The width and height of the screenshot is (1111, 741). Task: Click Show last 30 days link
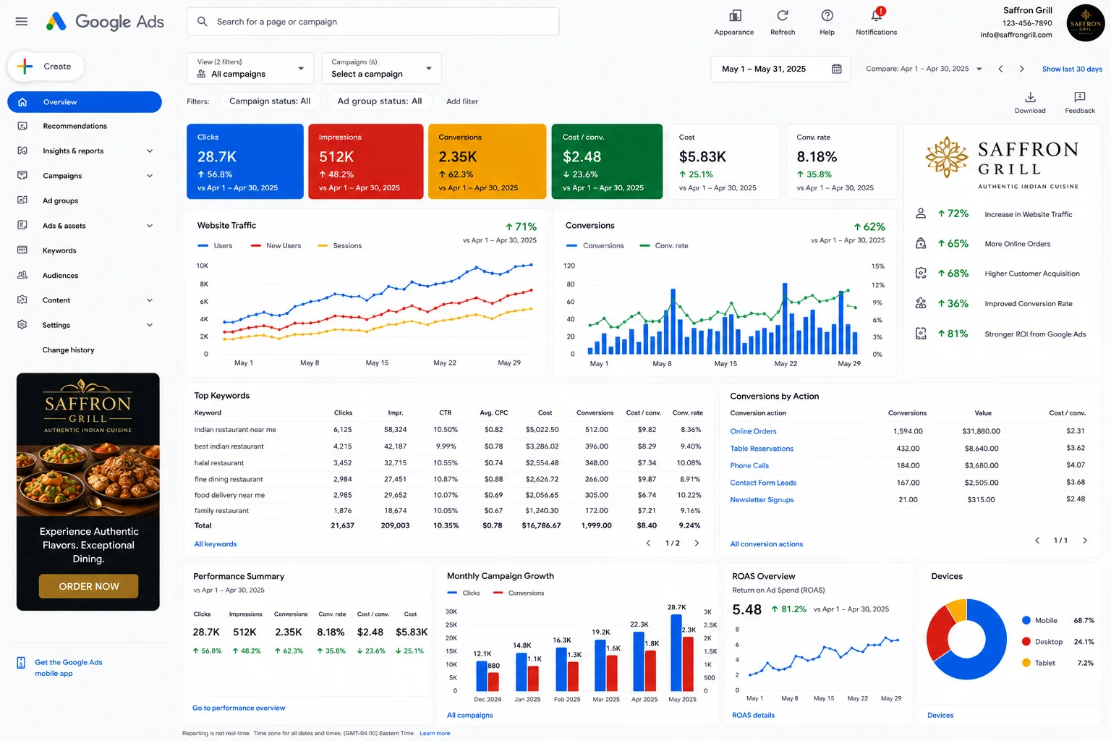(x=1072, y=69)
